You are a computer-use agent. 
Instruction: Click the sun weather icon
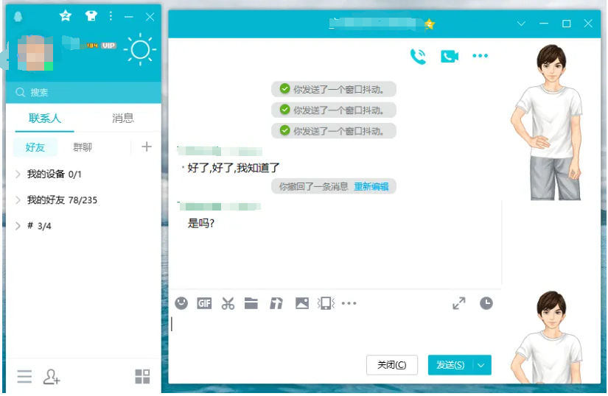140,49
